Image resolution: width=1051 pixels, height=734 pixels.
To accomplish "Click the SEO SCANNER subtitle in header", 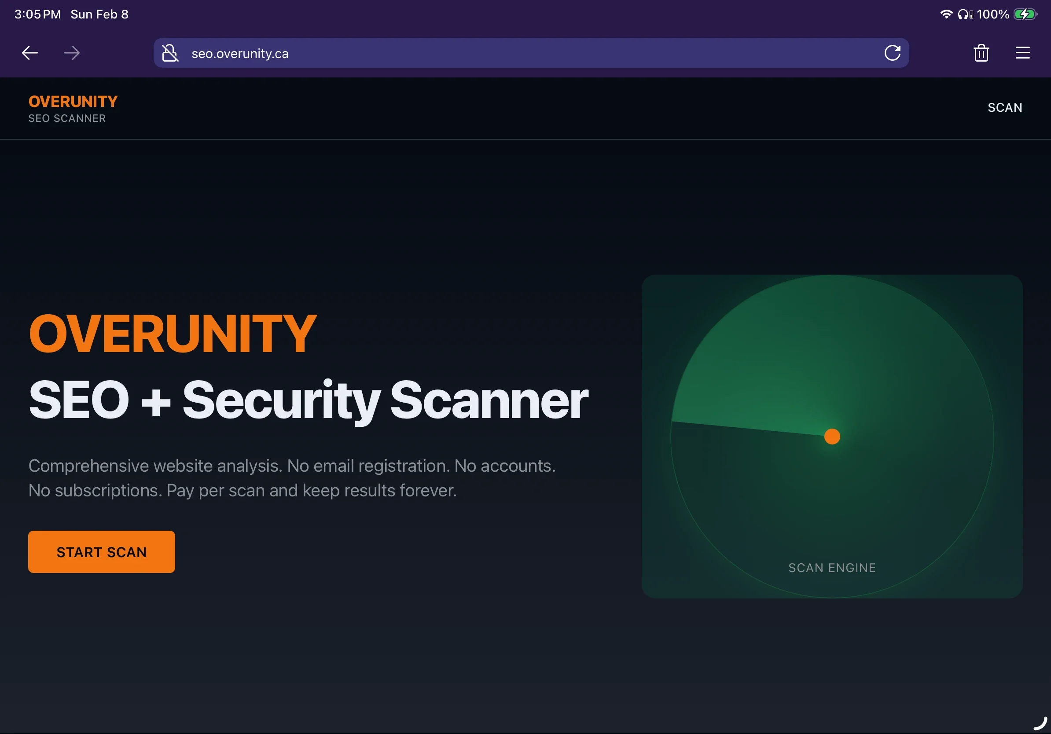I will click(67, 118).
